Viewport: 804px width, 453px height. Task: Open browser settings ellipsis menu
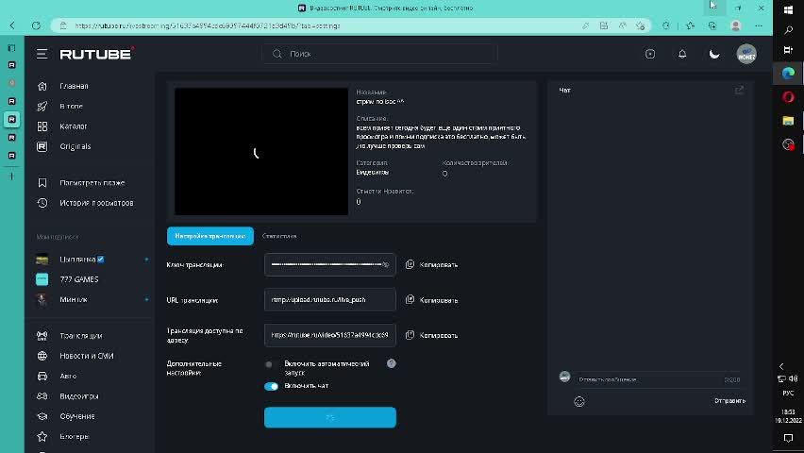coord(759,25)
